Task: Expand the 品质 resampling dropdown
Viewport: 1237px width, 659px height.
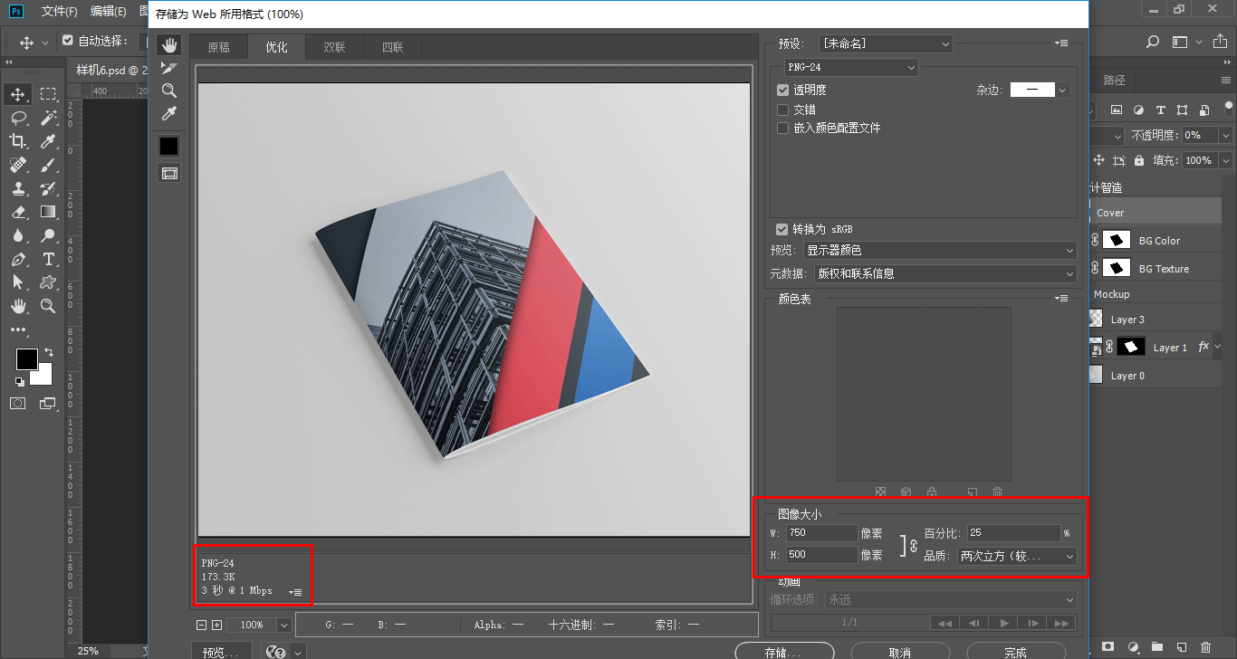Action: tap(1017, 556)
